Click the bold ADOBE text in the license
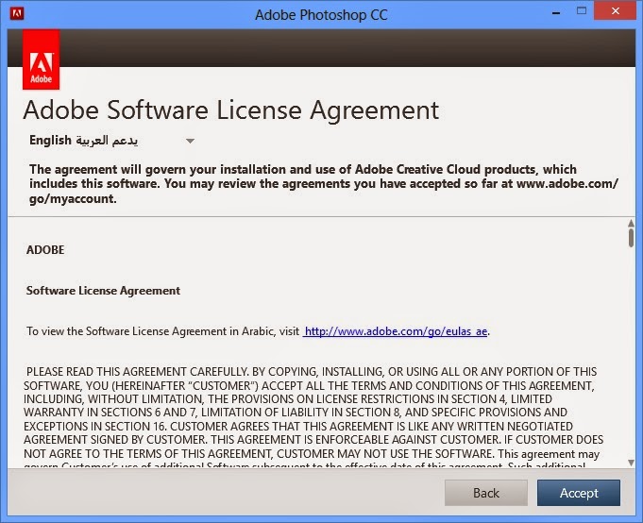Viewport: 643px width, 523px height. pos(45,250)
